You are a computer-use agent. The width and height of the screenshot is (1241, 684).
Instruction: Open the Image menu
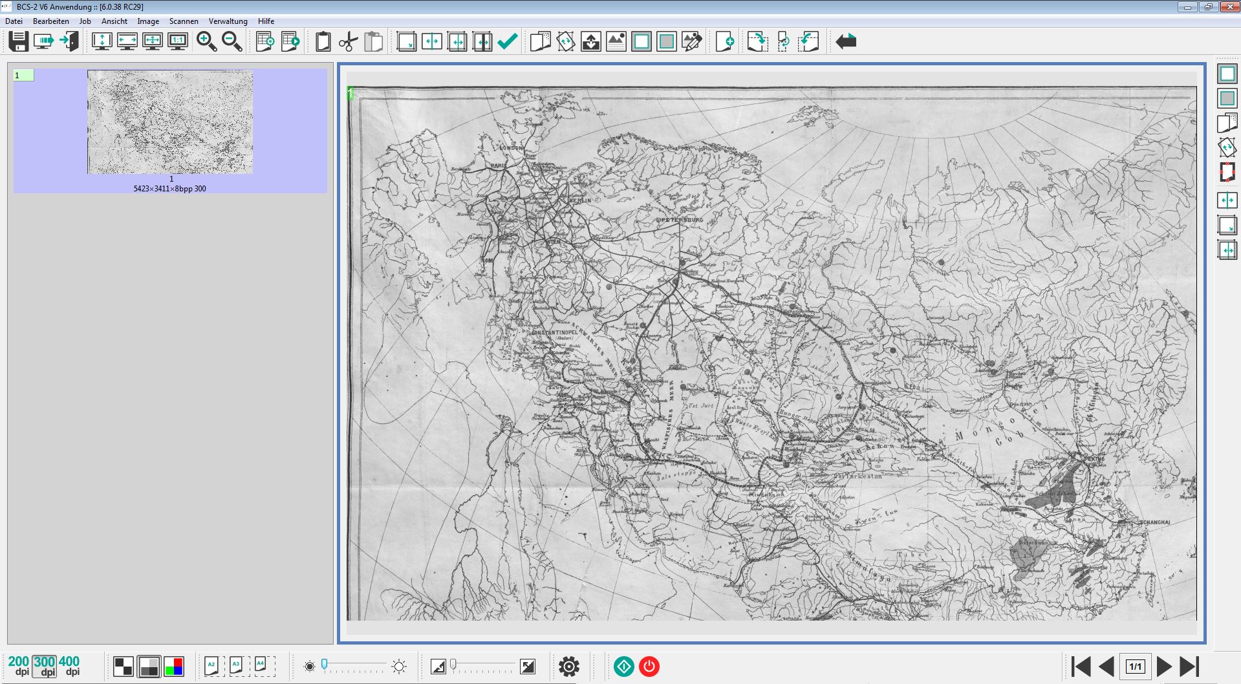[148, 21]
